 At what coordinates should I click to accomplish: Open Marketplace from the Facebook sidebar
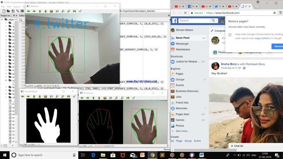point(183,49)
